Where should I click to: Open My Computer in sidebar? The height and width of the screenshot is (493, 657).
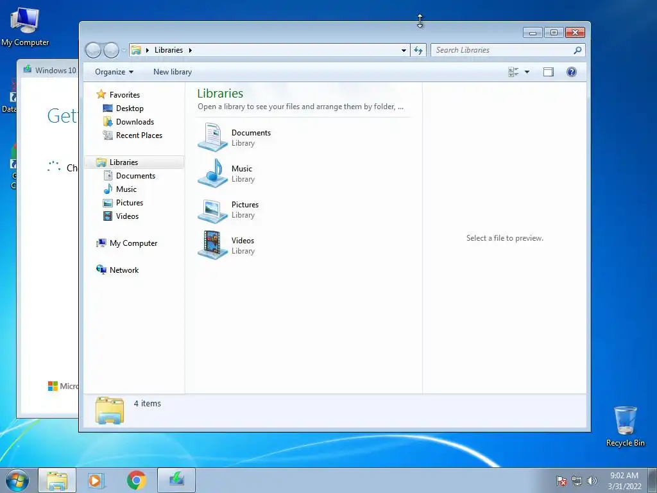(x=127, y=243)
